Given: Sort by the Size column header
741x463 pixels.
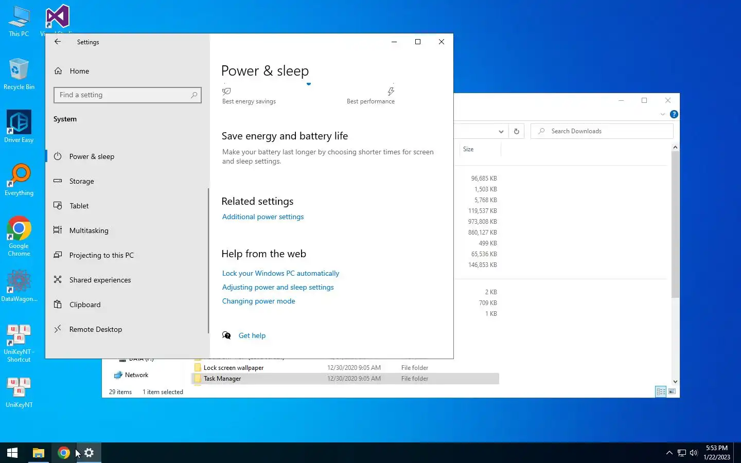Looking at the screenshot, I should [479, 149].
